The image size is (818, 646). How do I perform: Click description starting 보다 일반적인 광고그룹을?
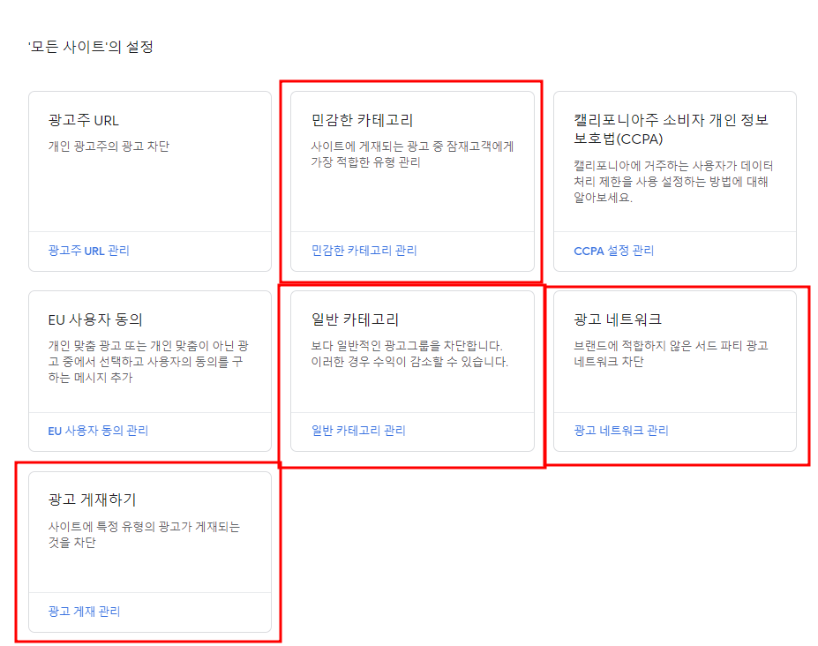(x=409, y=354)
